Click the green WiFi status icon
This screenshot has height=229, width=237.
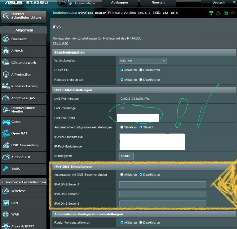tap(211, 13)
